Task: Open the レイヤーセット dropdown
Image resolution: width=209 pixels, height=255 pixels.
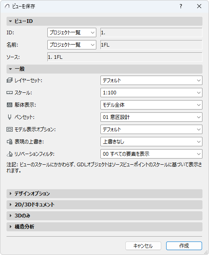Action: [151, 81]
